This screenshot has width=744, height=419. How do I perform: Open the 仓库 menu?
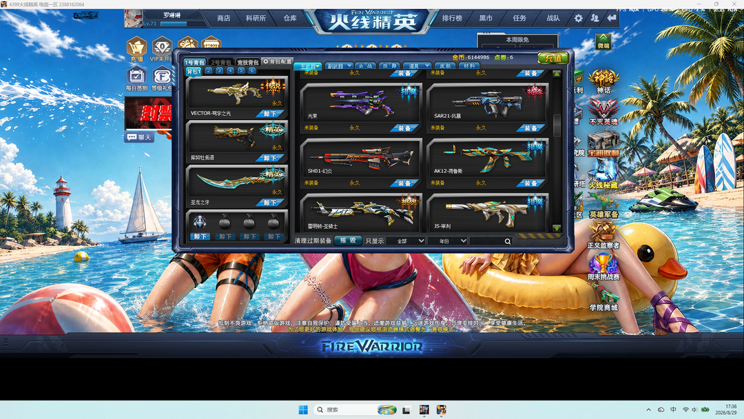pyautogui.click(x=290, y=18)
